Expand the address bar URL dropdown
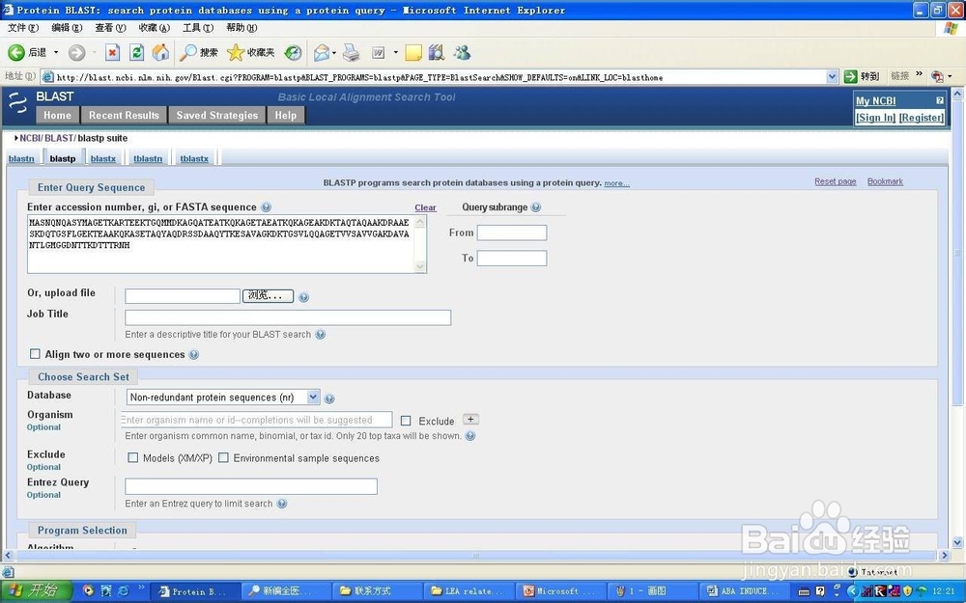966x603 pixels. (832, 77)
